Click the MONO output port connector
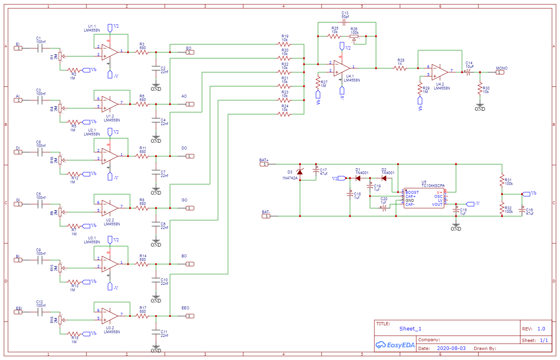The height and width of the screenshot is (360, 560). [x=500, y=72]
